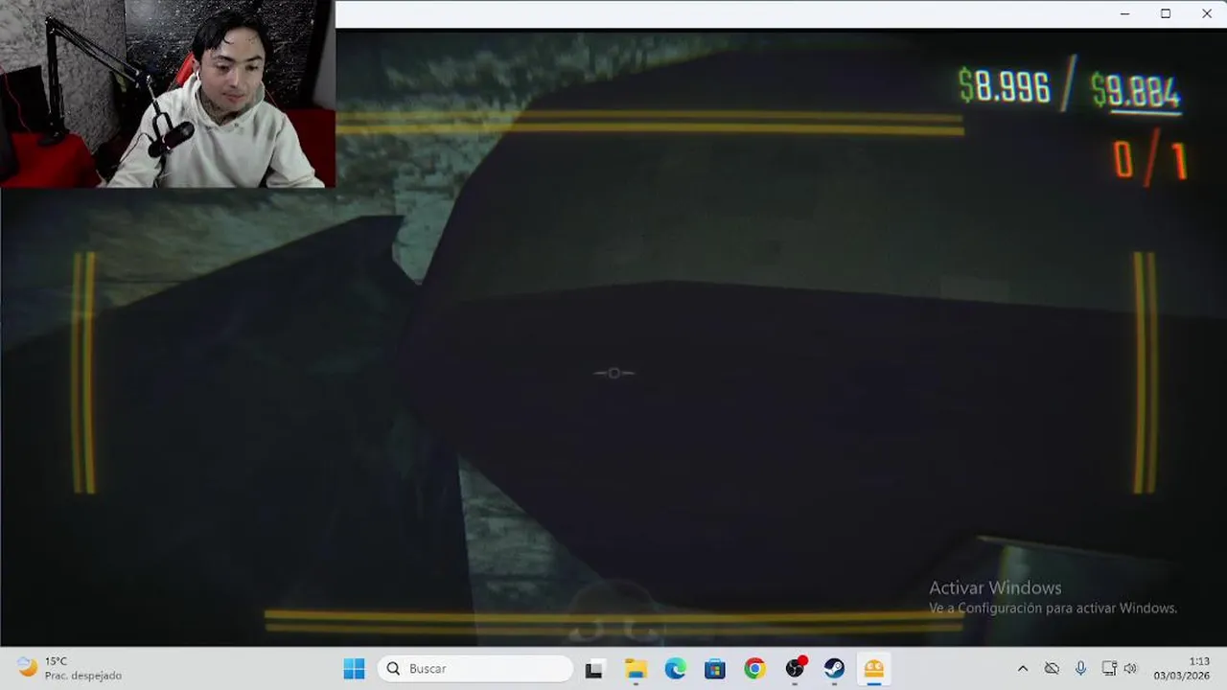Open the cloud sync status tray icon
1227x690 pixels.
pos(1052,669)
